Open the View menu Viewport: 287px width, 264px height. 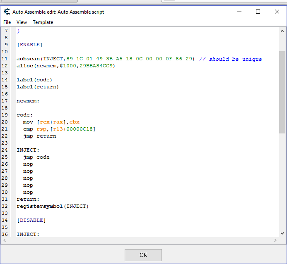[22, 22]
